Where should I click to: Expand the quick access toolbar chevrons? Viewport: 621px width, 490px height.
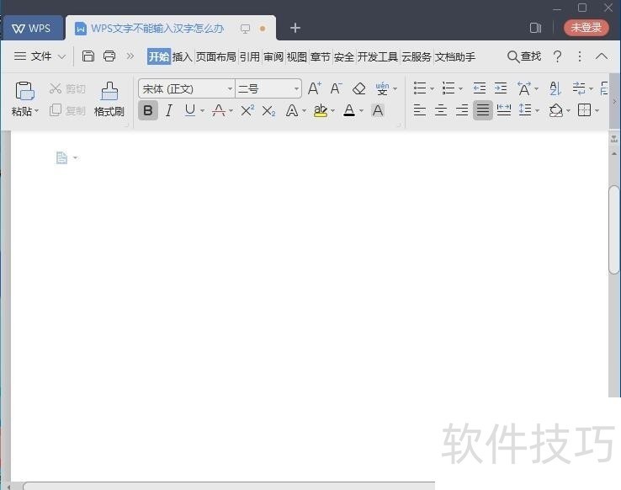[130, 56]
